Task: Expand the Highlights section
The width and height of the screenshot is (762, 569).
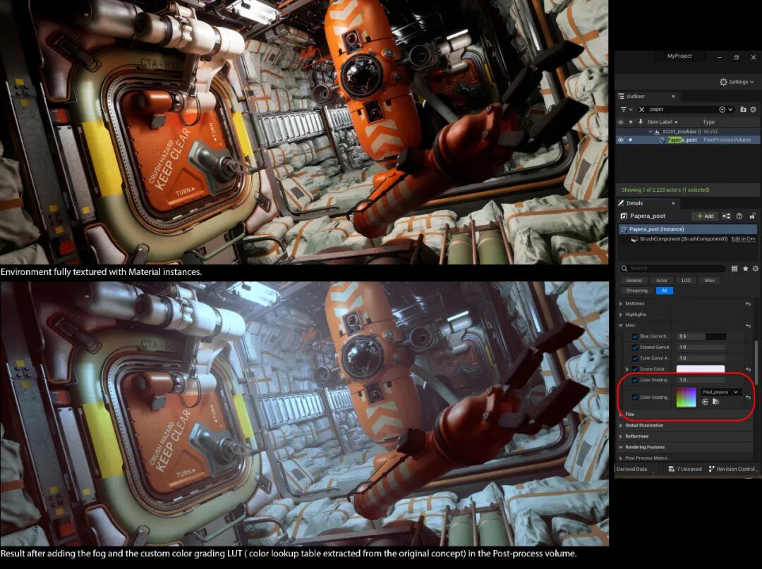Action: 621,314
